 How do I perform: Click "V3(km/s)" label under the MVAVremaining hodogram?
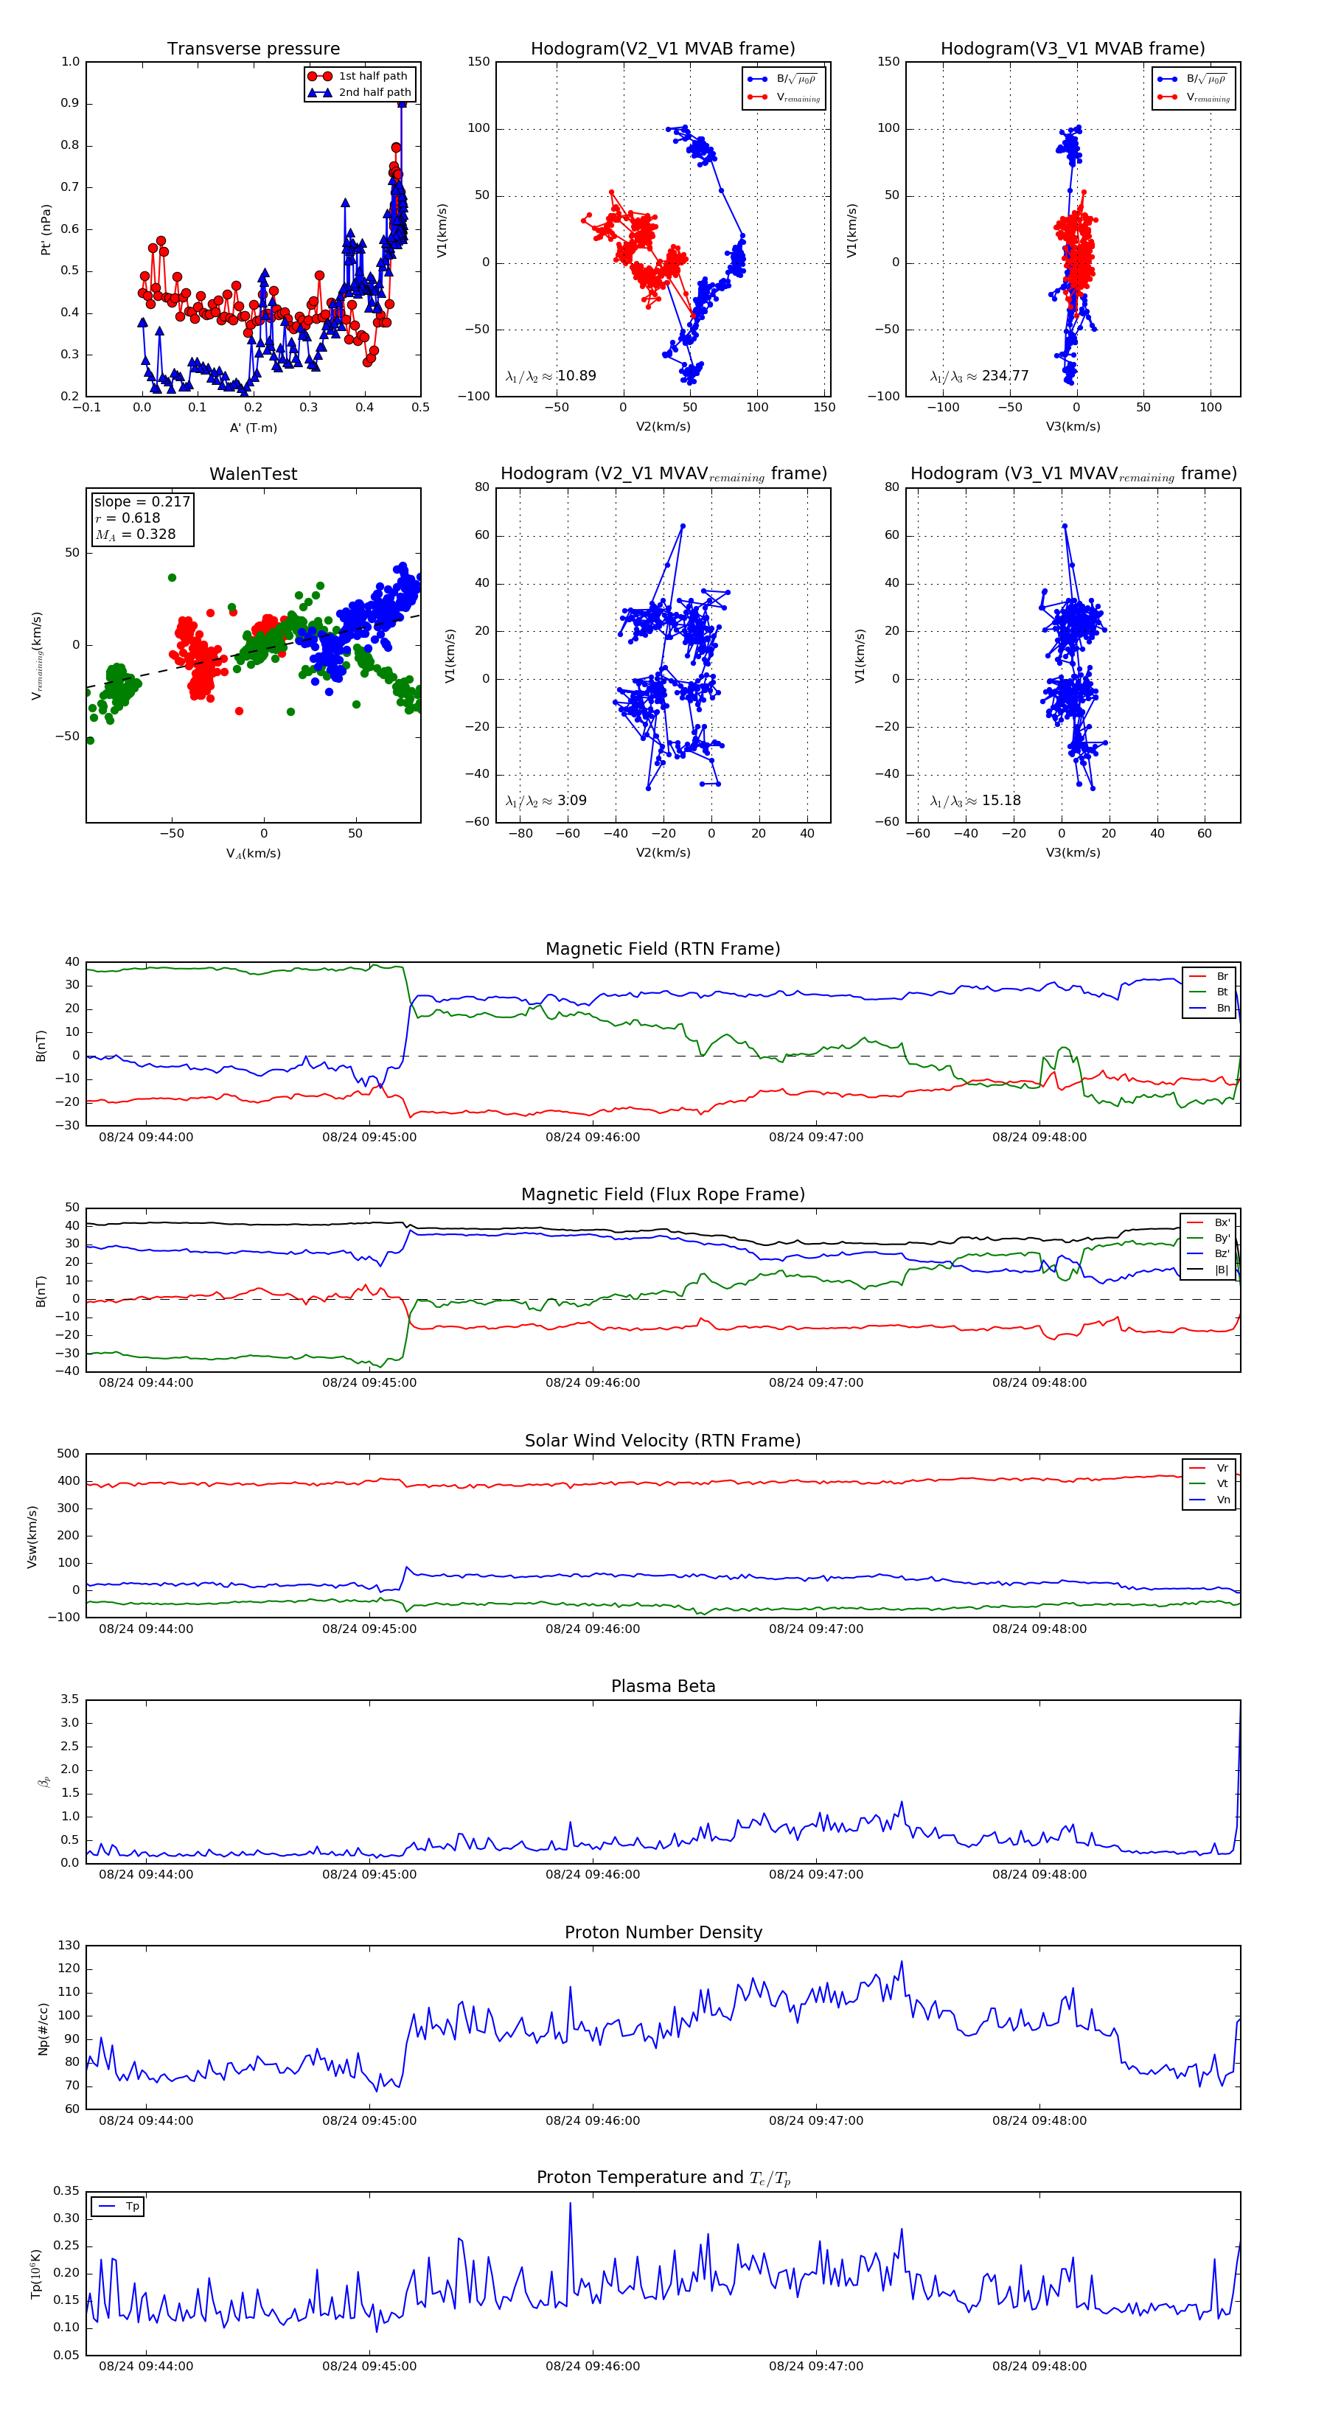pyautogui.click(x=1073, y=853)
